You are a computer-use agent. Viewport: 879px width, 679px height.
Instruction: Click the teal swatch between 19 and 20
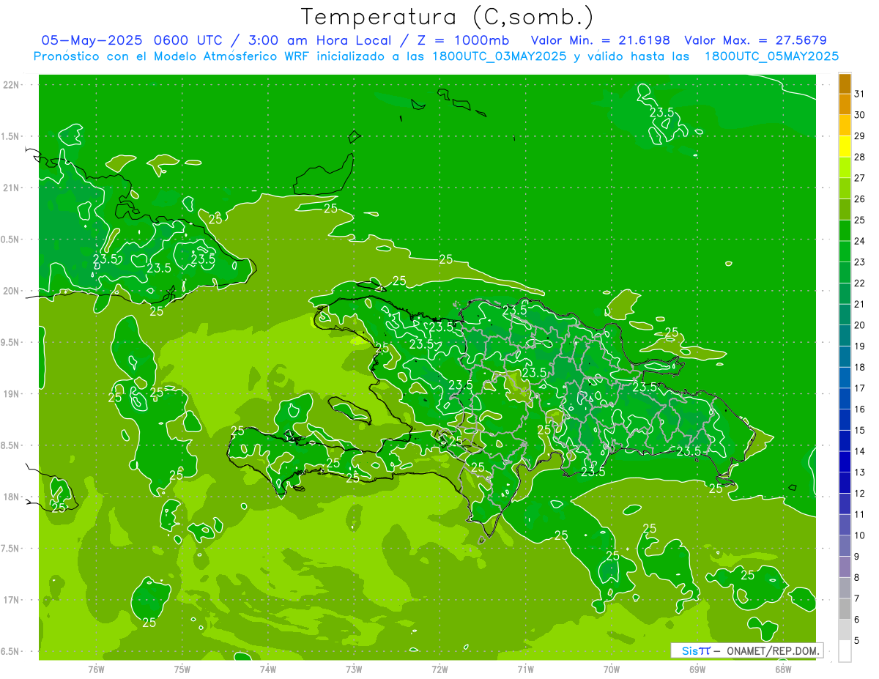point(845,335)
